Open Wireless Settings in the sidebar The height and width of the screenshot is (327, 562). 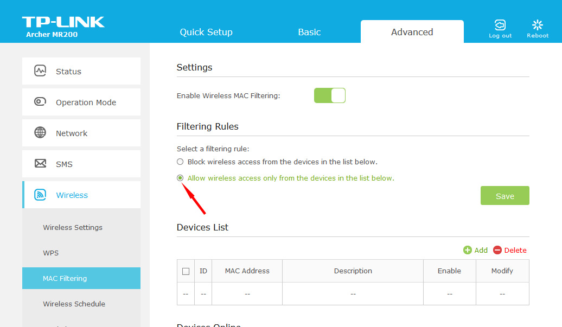click(73, 227)
